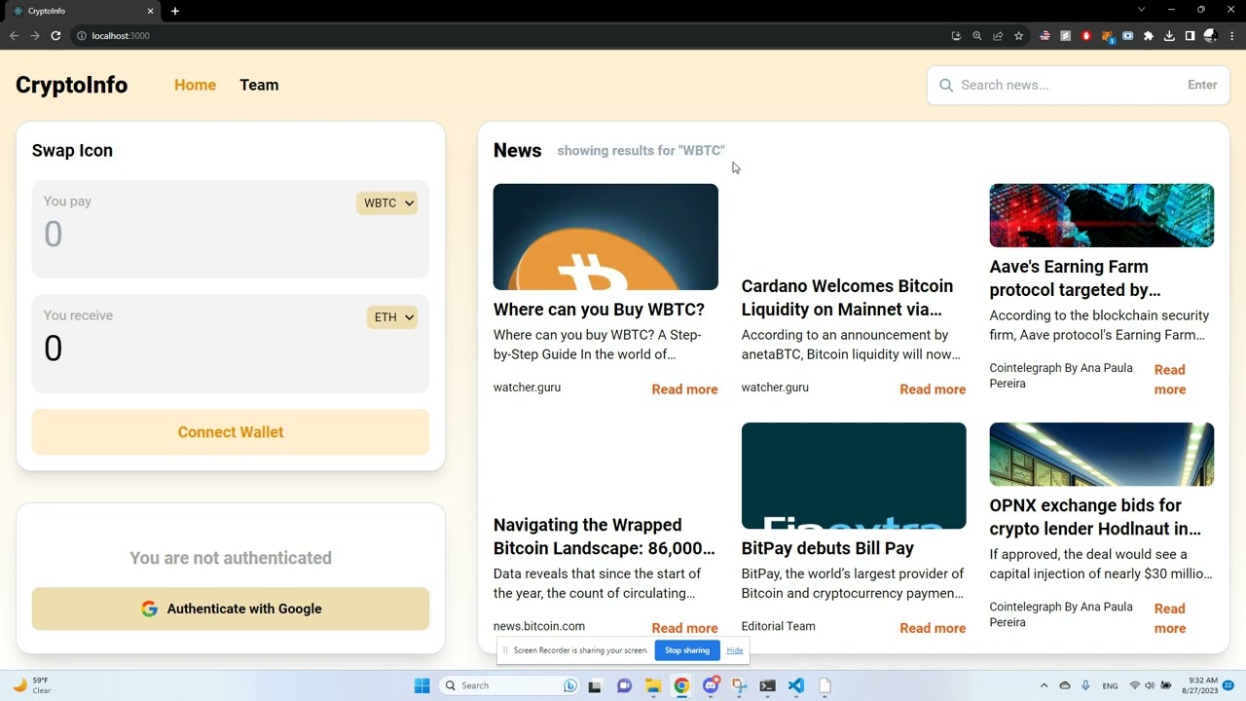
Task: Click the 'Swap Icon' heading text
Action: [x=72, y=150]
